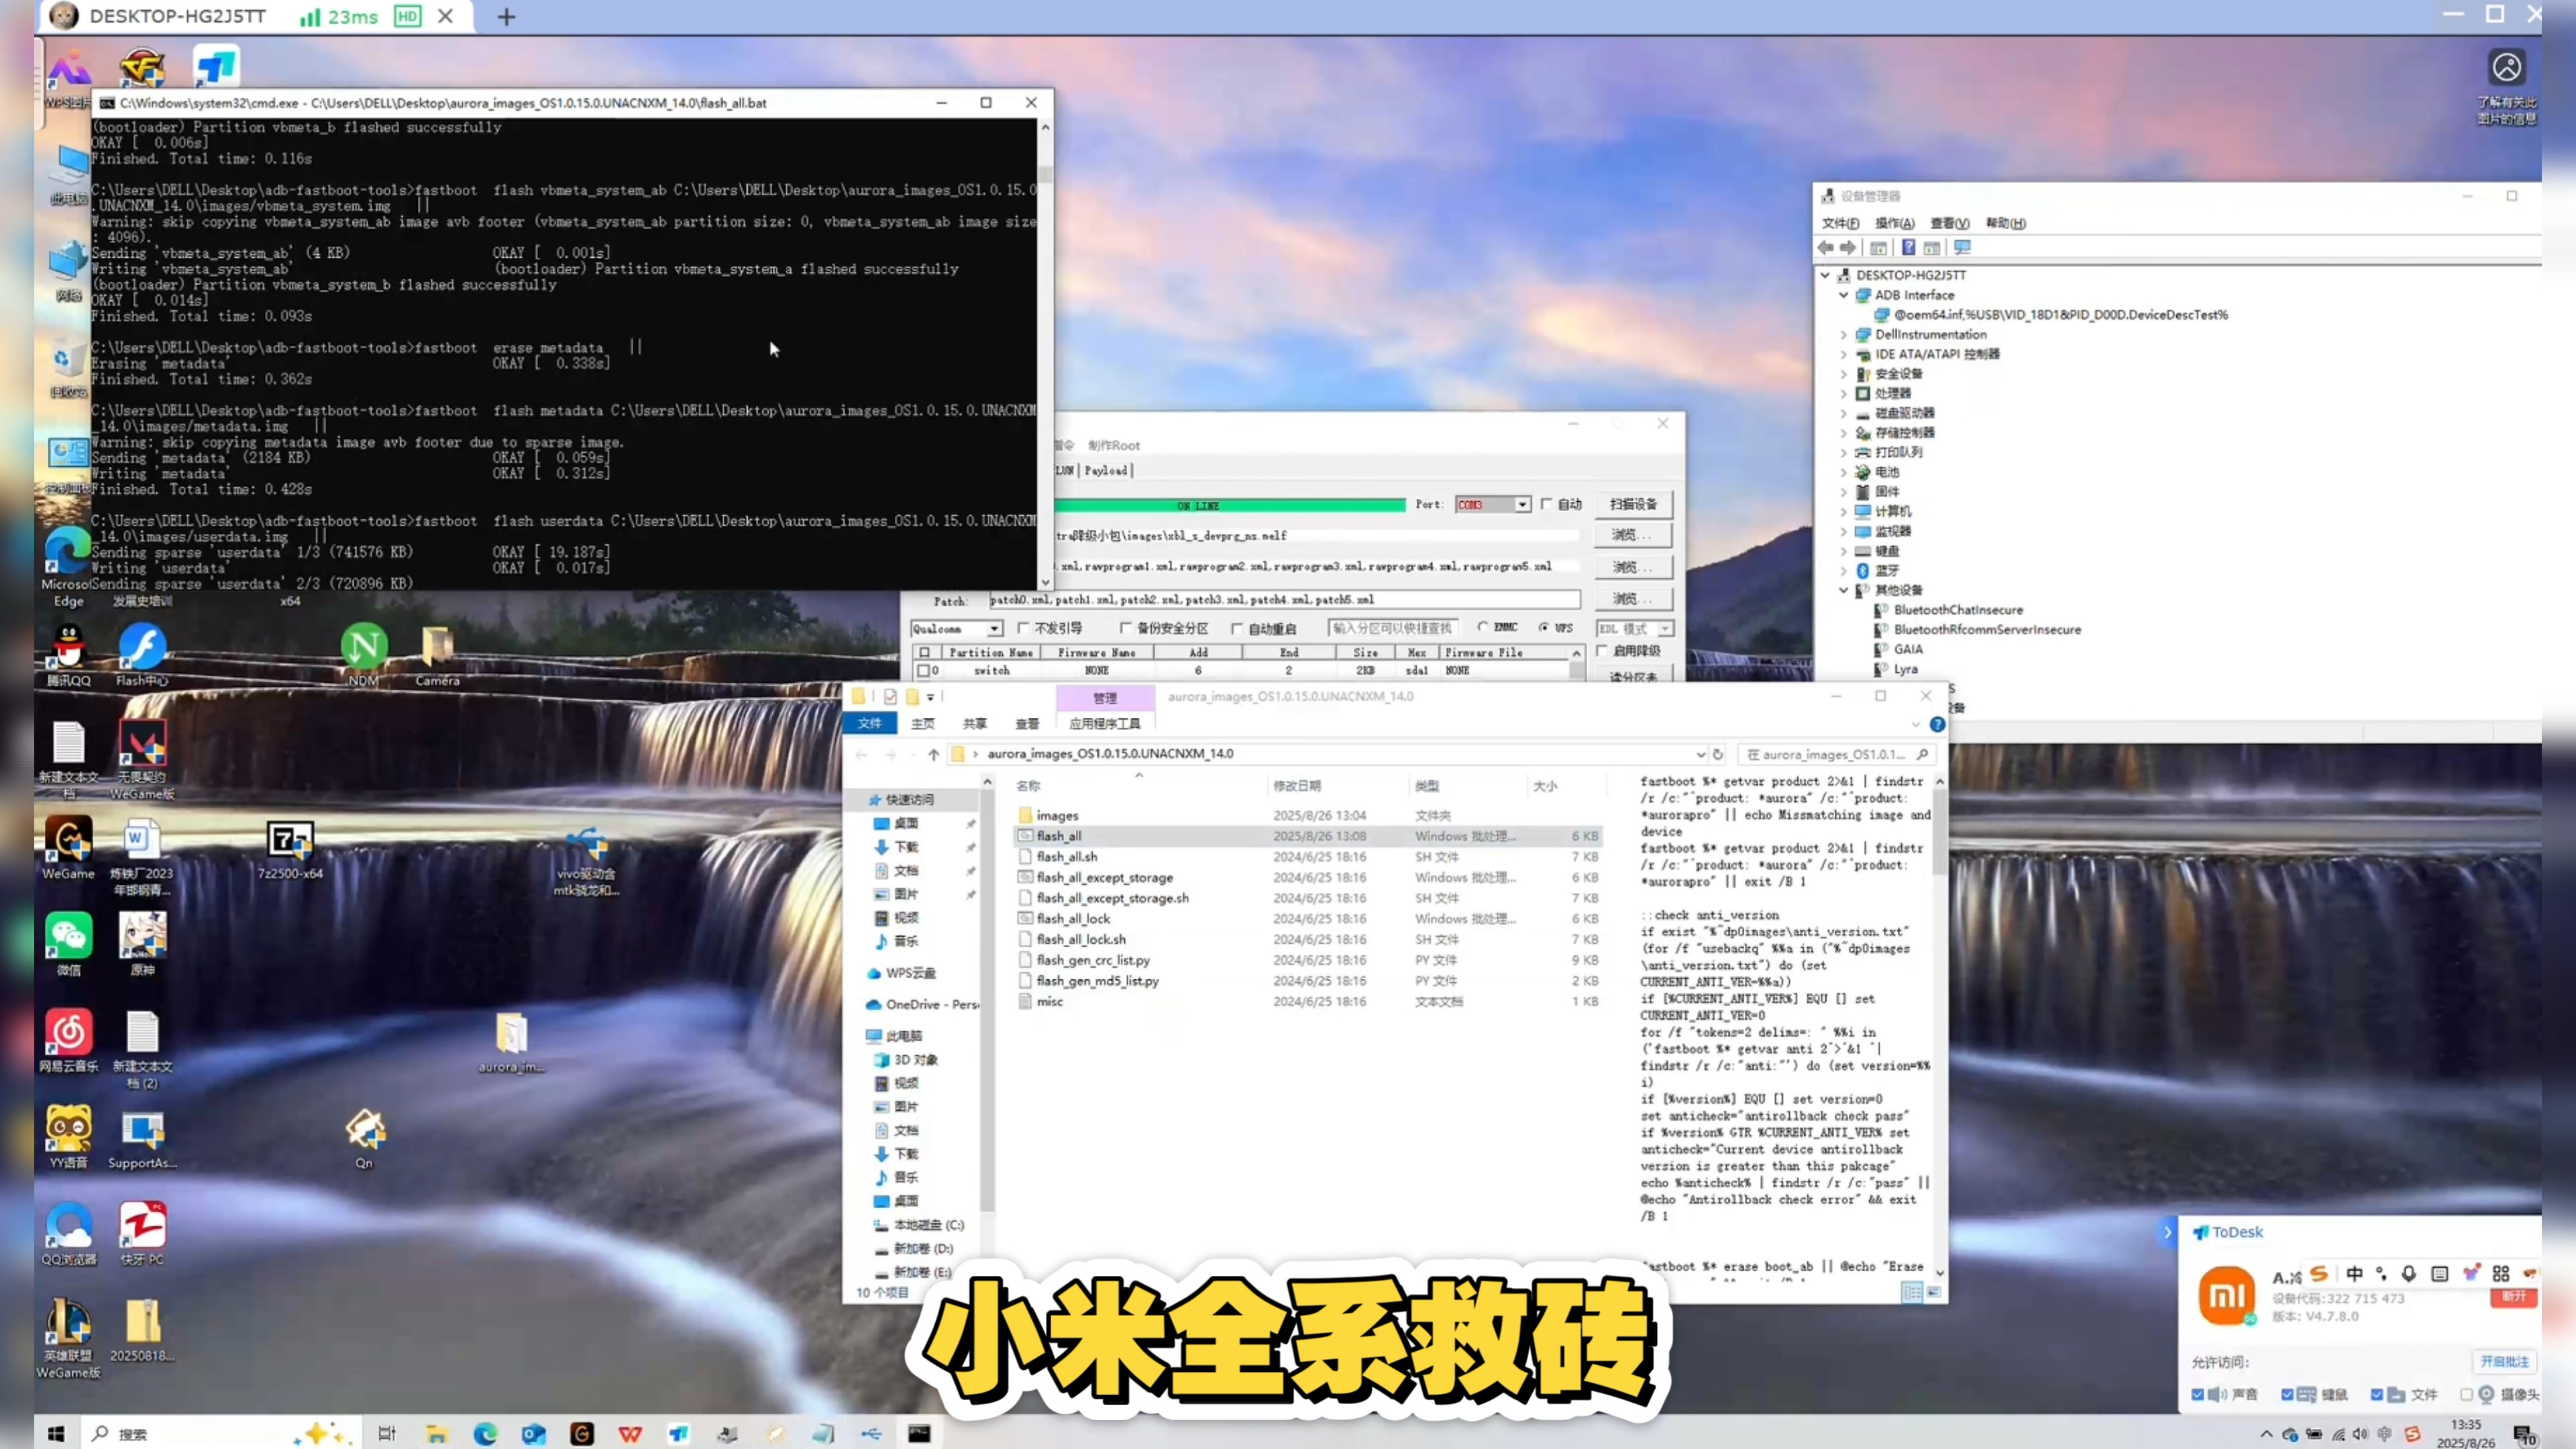This screenshot has width=2576, height=1449.
Task: Uncheck the 声音 access checkbox in ToDesk
Action: (2198, 1394)
